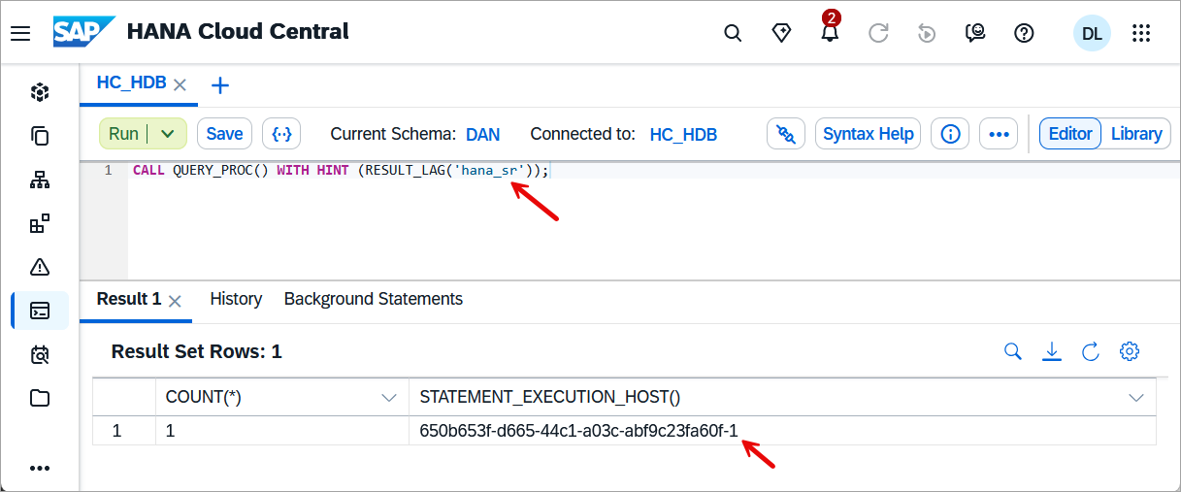This screenshot has width=1181, height=492.
Task: Switch to Editor view
Action: (x=1070, y=134)
